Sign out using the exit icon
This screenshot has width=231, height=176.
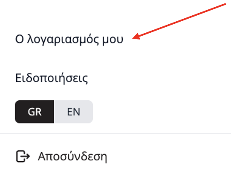[23, 156]
